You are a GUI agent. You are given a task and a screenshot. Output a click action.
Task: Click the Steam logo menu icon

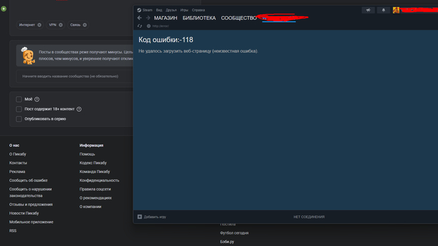click(139, 10)
